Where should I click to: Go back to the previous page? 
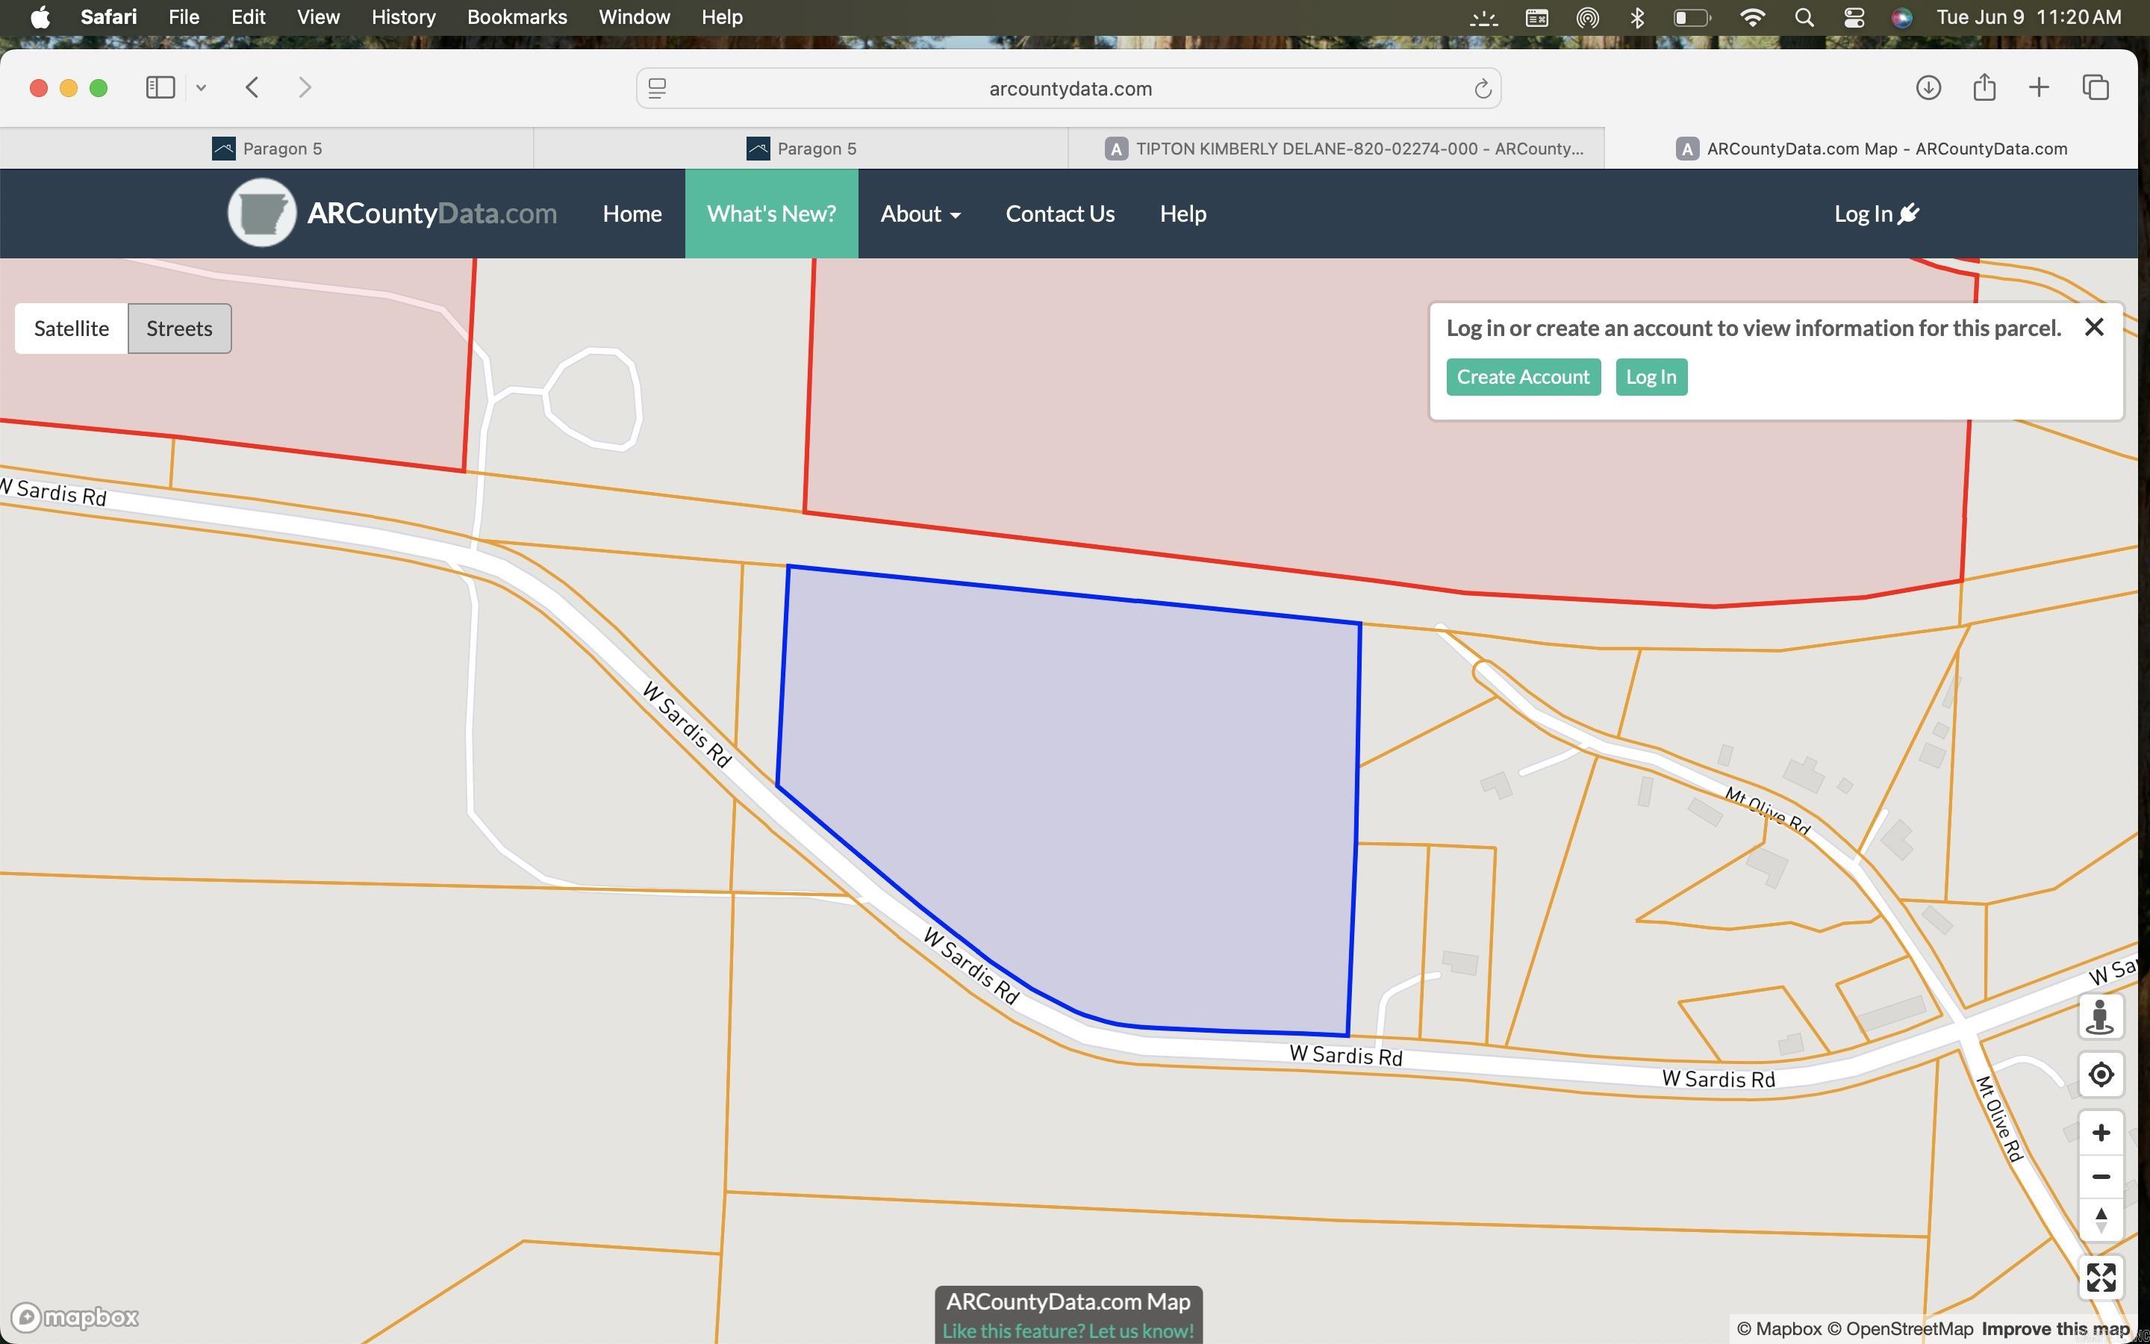click(x=252, y=87)
